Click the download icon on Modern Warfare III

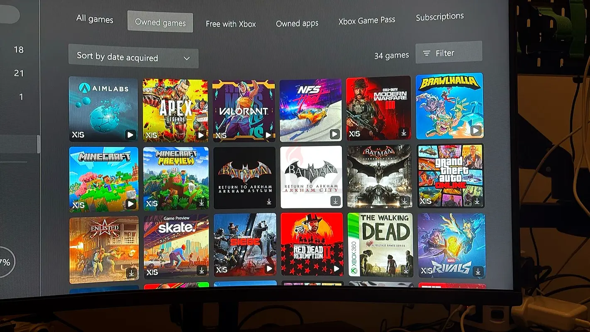(x=404, y=133)
